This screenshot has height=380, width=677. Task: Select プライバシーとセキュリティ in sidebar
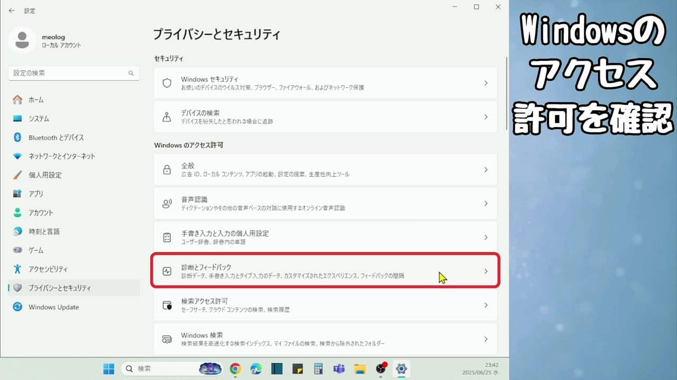coord(74,288)
